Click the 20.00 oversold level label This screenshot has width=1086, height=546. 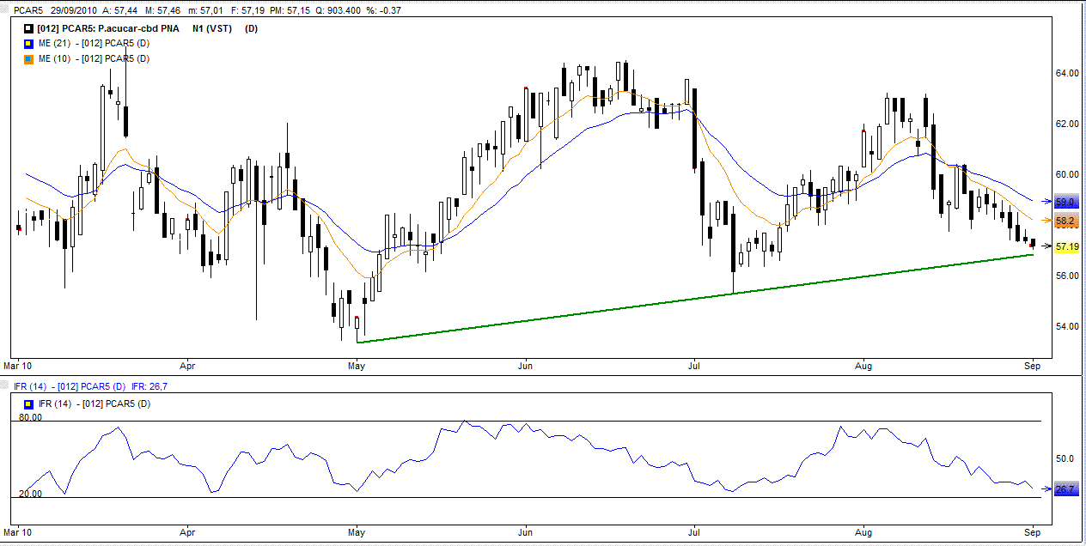pos(30,494)
